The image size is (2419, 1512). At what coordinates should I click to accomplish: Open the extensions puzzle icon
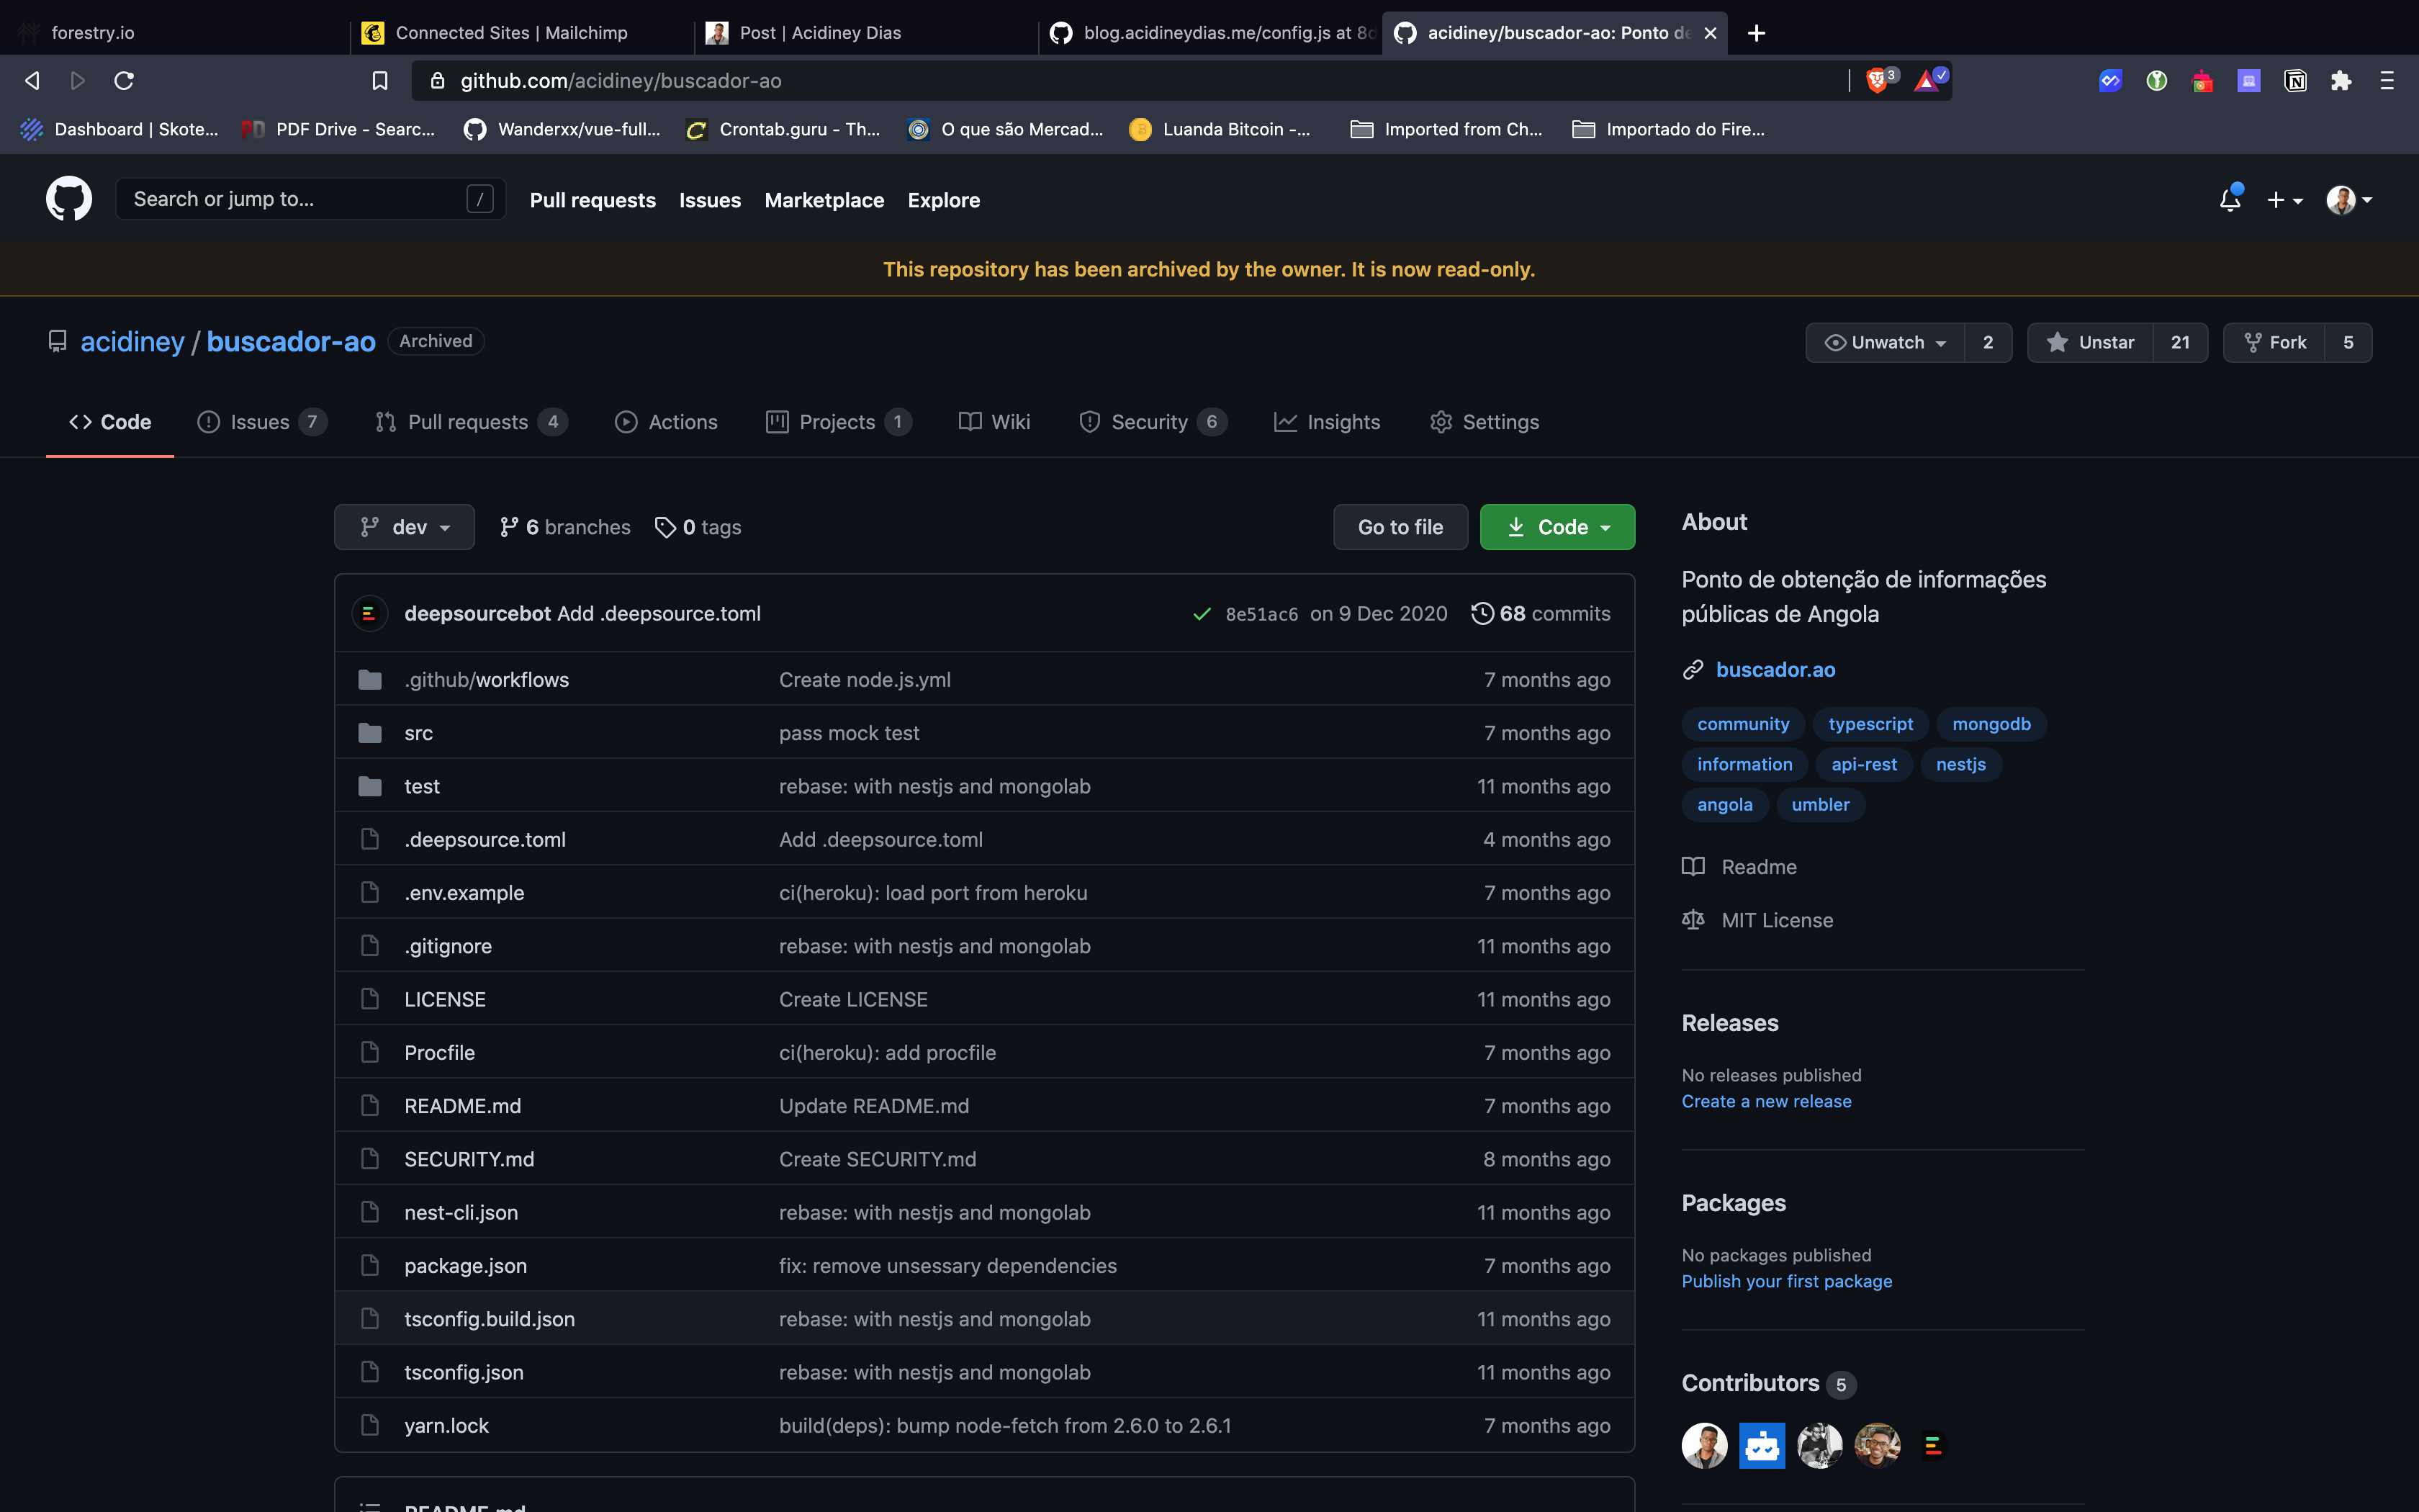click(x=2341, y=80)
